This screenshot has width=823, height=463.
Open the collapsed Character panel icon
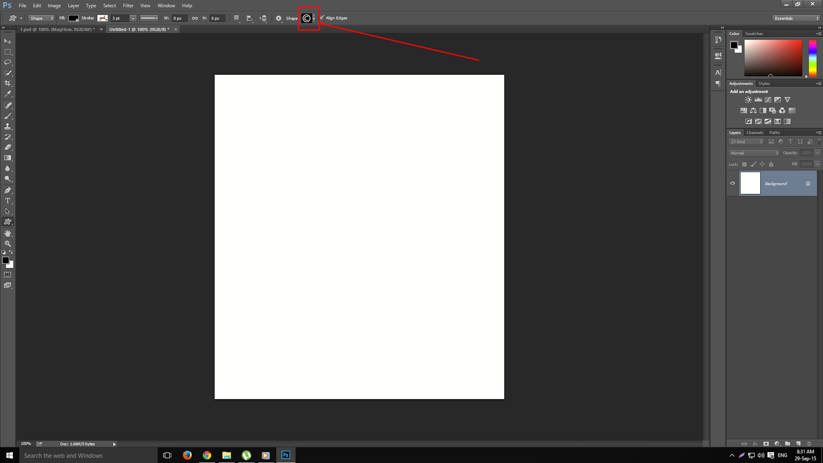point(718,73)
